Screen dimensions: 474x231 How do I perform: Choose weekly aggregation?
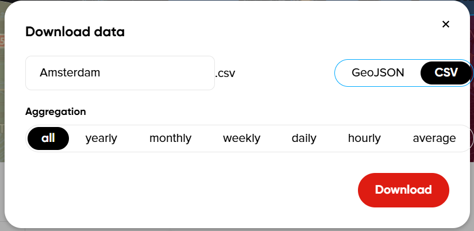pyautogui.click(x=241, y=138)
